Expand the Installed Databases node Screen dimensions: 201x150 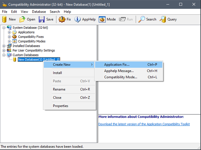pos(4,46)
